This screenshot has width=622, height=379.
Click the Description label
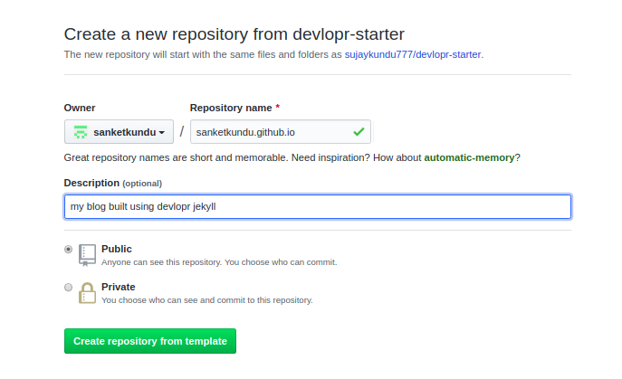[91, 183]
